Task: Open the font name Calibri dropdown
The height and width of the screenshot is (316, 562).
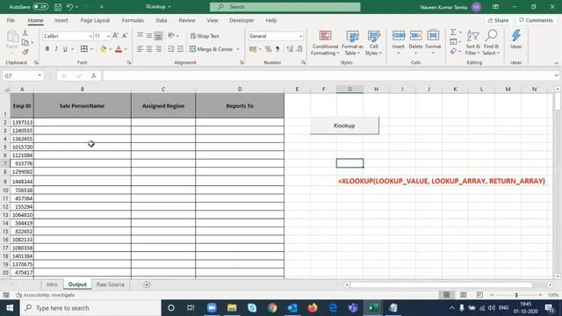Action: pos(90,36)
